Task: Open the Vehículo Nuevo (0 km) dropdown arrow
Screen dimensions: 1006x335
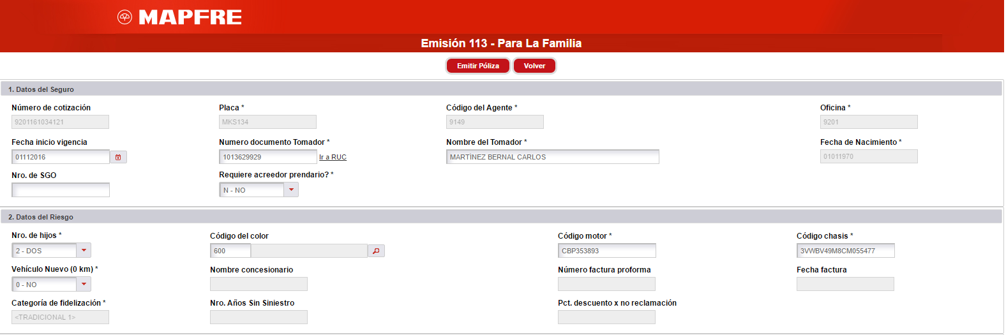Action: point(84,284)
